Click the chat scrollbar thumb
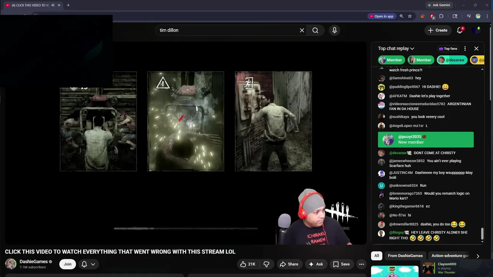This screenshot has width=493, height=277. pyautogui.click(x=482, y=234)
